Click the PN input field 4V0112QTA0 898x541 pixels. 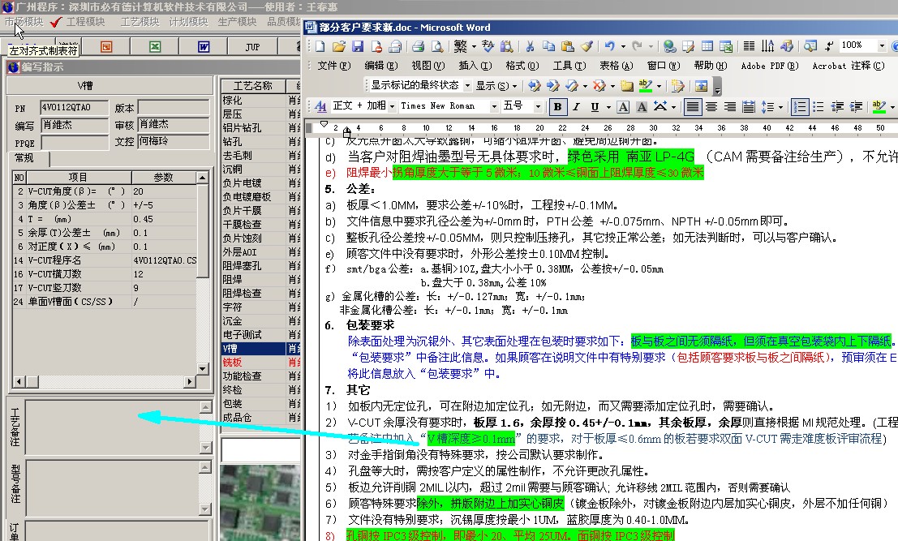(x=74, y=108)
